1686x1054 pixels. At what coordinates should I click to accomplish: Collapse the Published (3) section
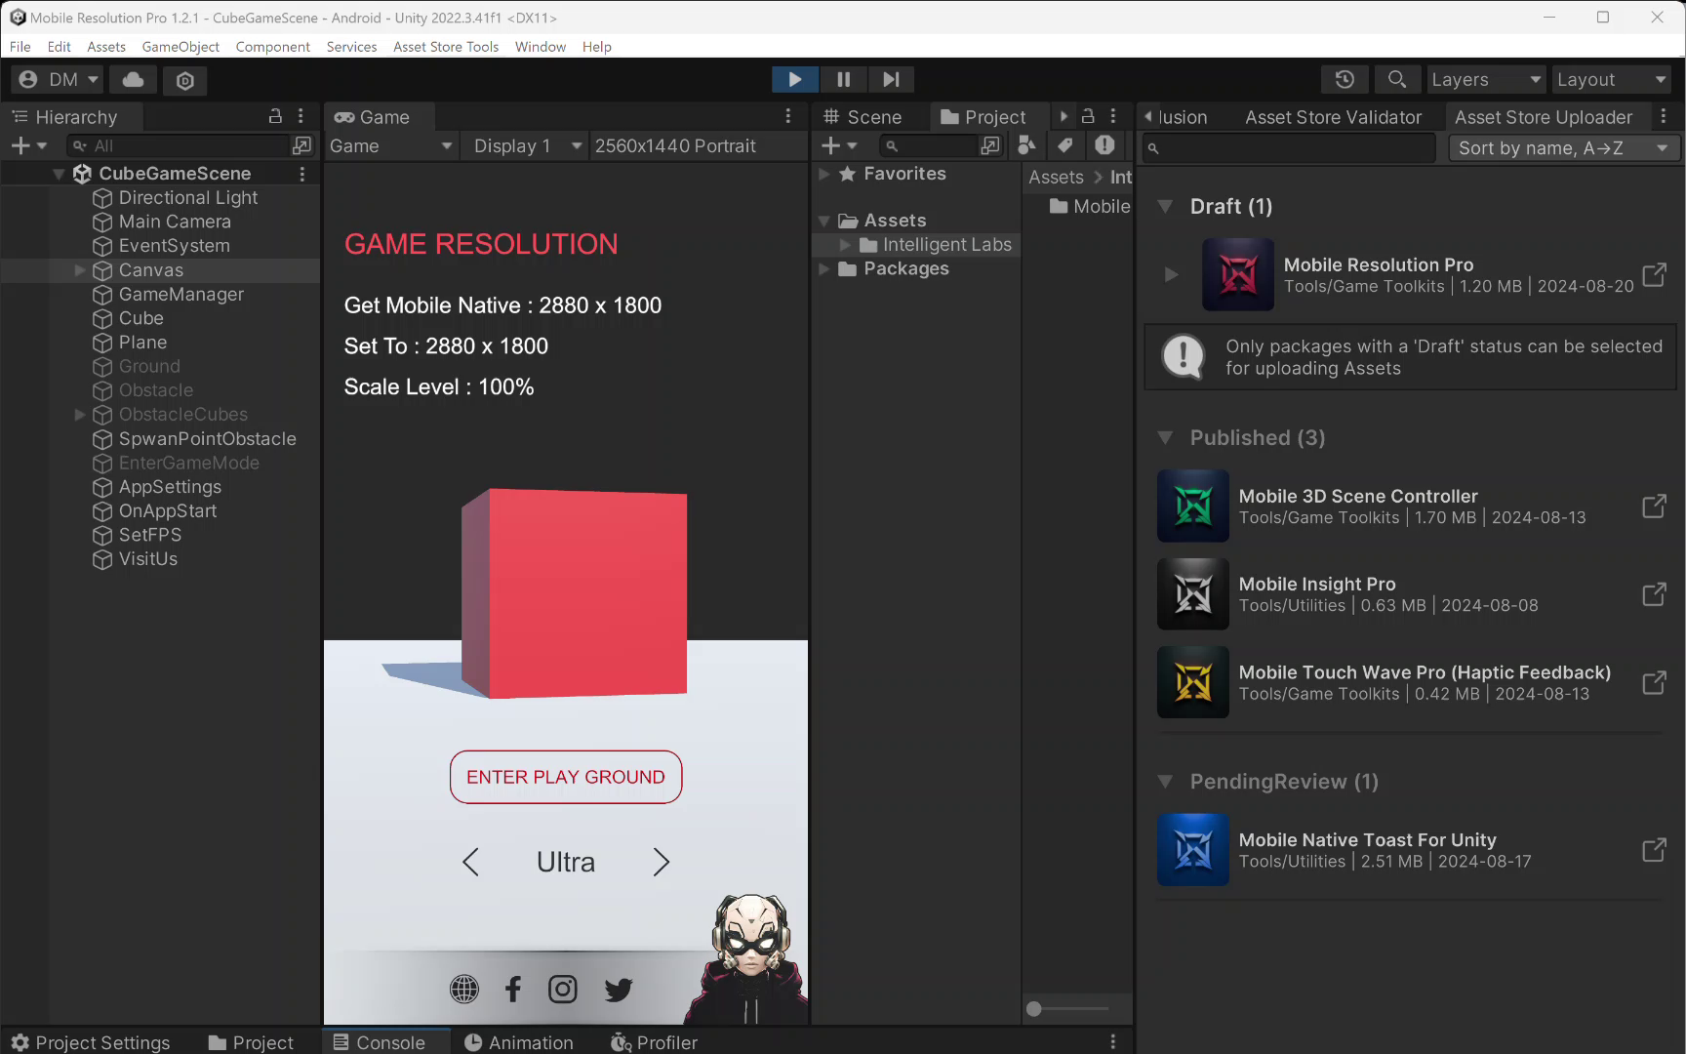click(1165, 437)
